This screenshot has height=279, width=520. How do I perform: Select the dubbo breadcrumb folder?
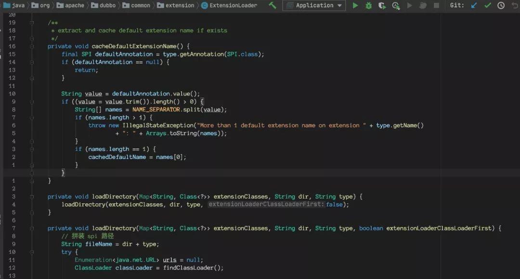pyautogui.click(x=104, y=5)
